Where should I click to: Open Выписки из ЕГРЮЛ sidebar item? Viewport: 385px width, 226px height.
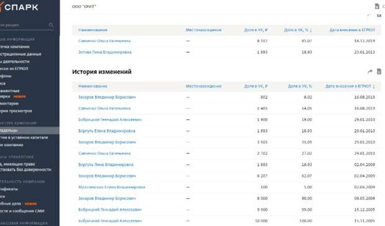tap(14, 69)
